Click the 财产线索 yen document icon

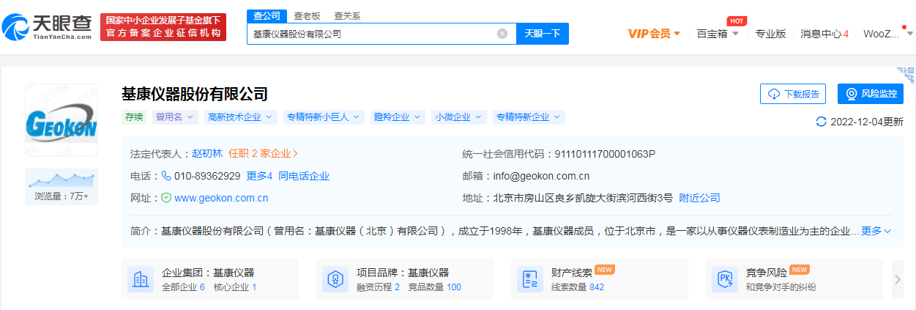[529, 279]
